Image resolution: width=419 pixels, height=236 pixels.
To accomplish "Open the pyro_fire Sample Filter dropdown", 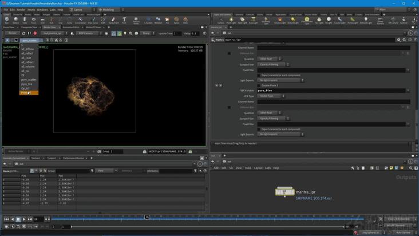I will tap(273, 119).
